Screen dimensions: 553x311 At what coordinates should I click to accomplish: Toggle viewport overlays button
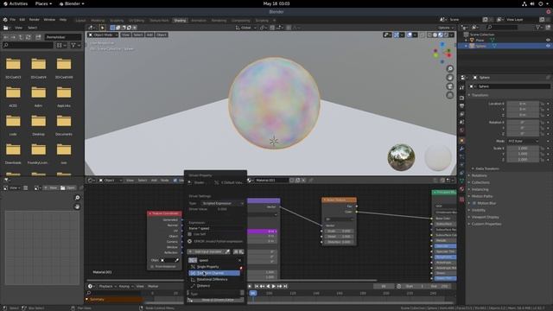409,35
